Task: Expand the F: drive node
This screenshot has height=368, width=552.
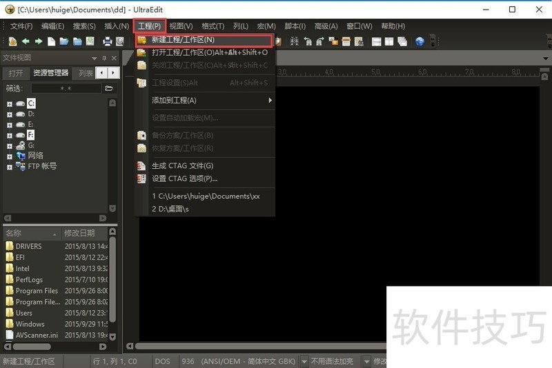Action: tap(10, 136)
